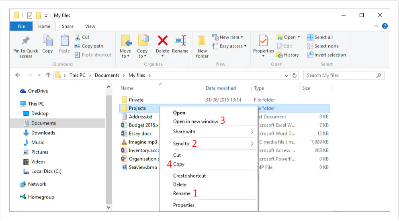Open History in the ribbon
This screenshot has width=399, height=221.
288,55
